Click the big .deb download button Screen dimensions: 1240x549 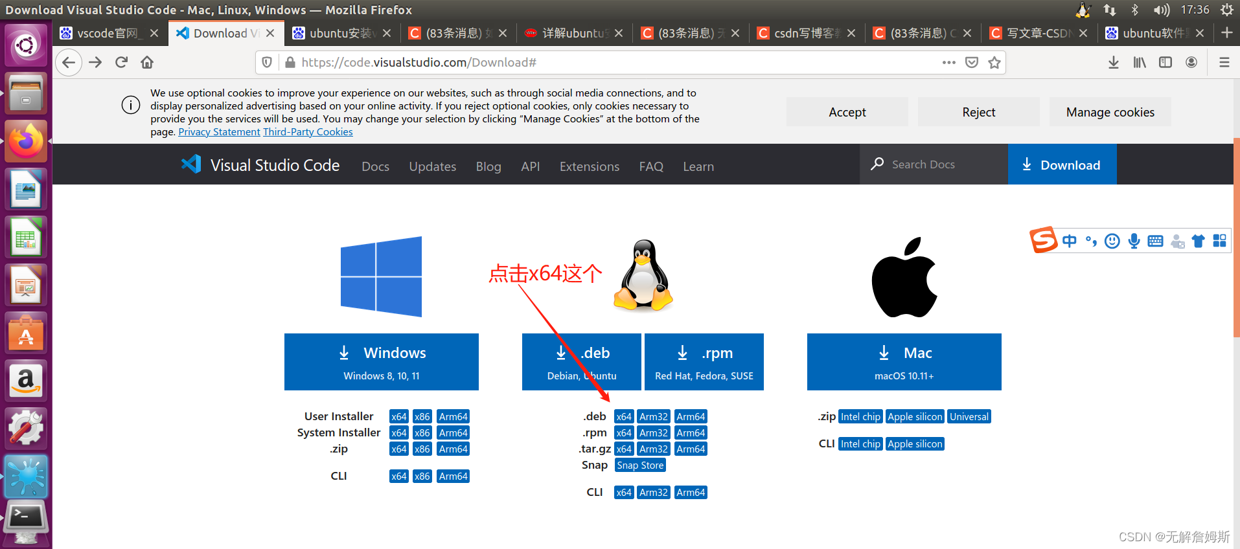click(x=582, y=362)
